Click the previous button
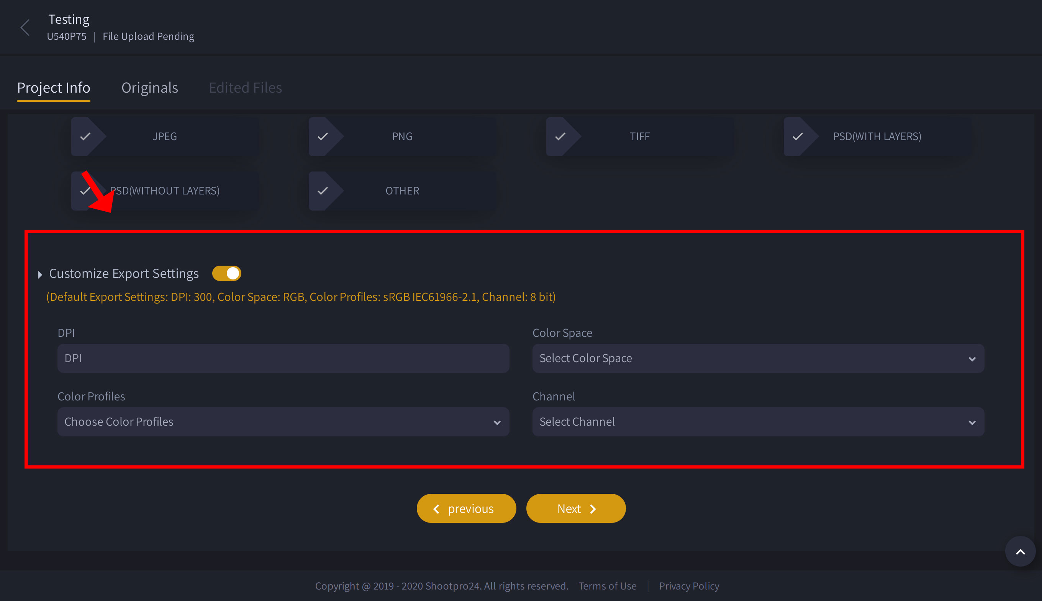Image resolution: width=1042 pixels, height=601 pixels. [467, 508]
